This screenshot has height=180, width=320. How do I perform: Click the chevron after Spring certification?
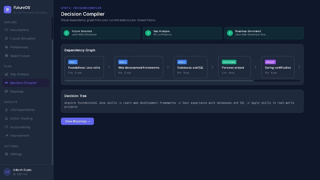click(299, 67)
